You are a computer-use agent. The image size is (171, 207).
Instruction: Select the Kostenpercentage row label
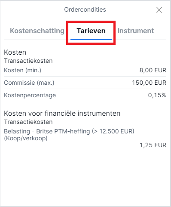(x=30, y=95)
